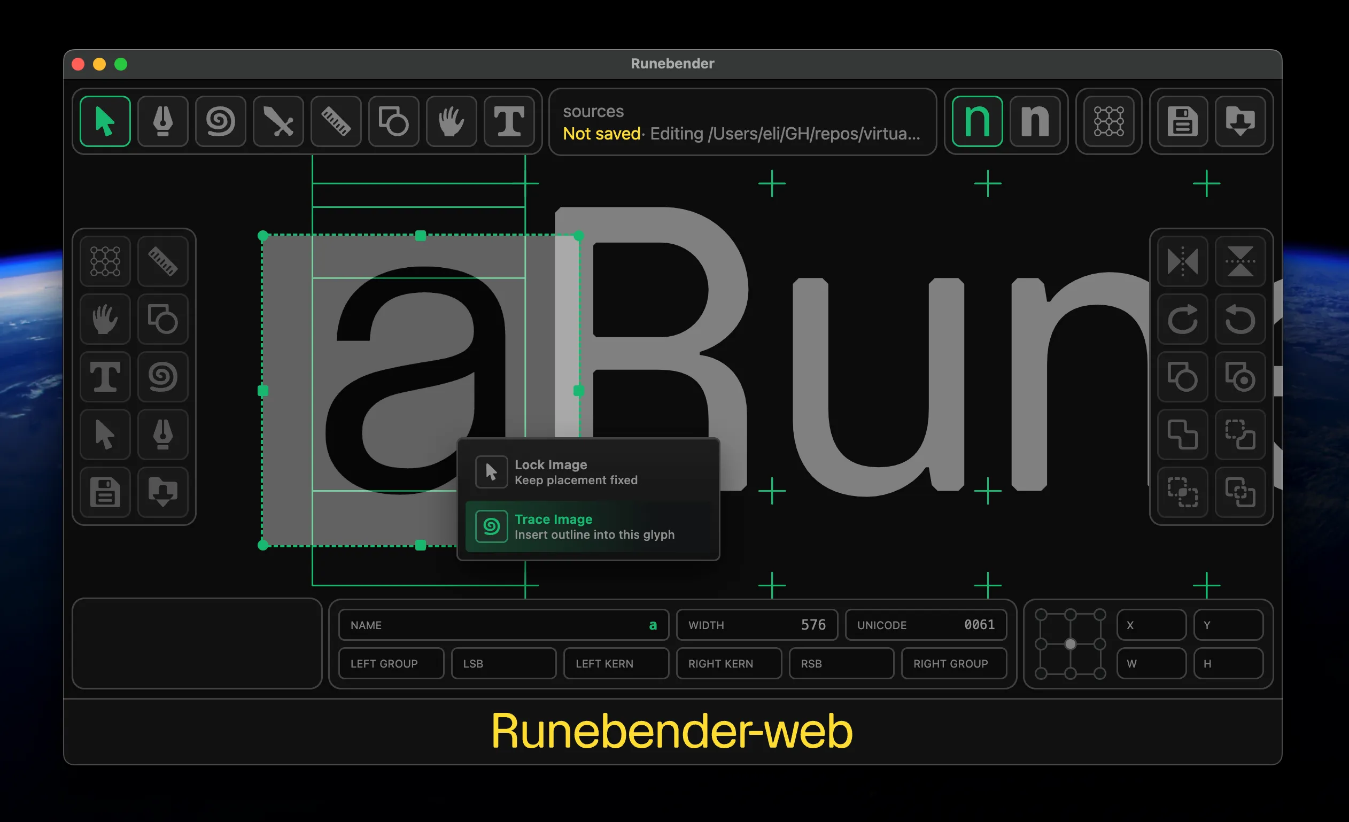Click the LEFT GROUP field

(391, 663)
